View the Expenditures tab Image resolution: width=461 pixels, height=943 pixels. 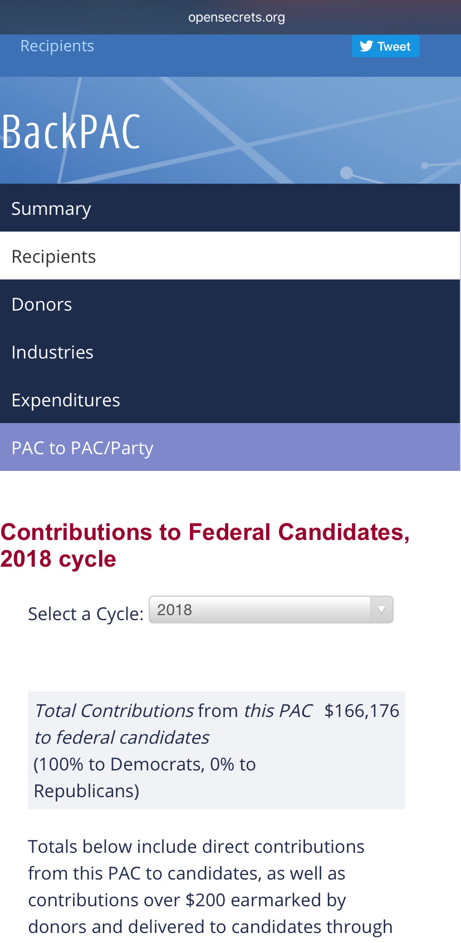[230, 400]
